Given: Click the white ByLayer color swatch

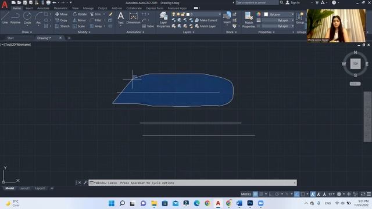Looking at the screenshot, I should pyautogui.click(x=266, y=15).
